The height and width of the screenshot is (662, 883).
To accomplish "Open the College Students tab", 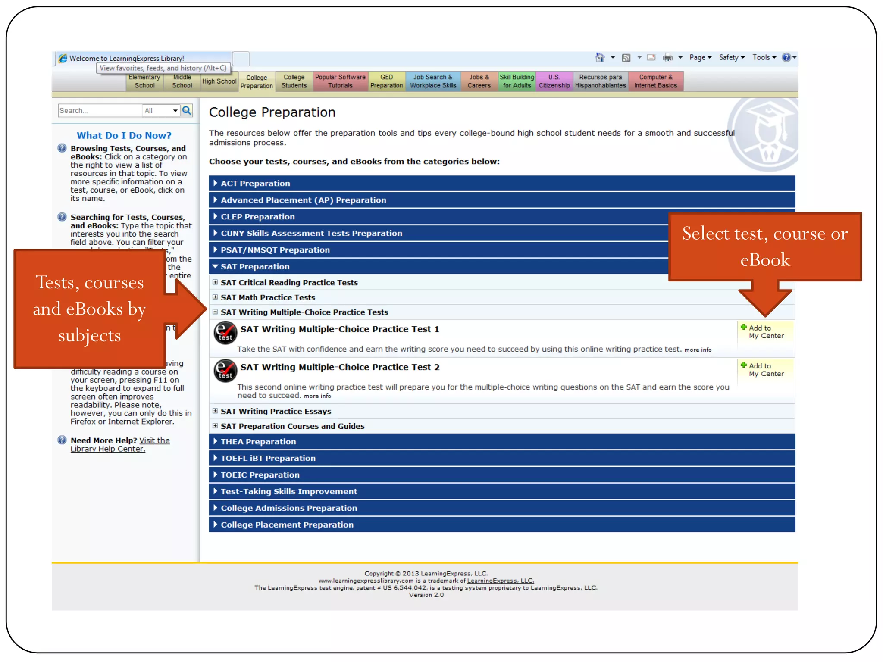I will (294, 81).
